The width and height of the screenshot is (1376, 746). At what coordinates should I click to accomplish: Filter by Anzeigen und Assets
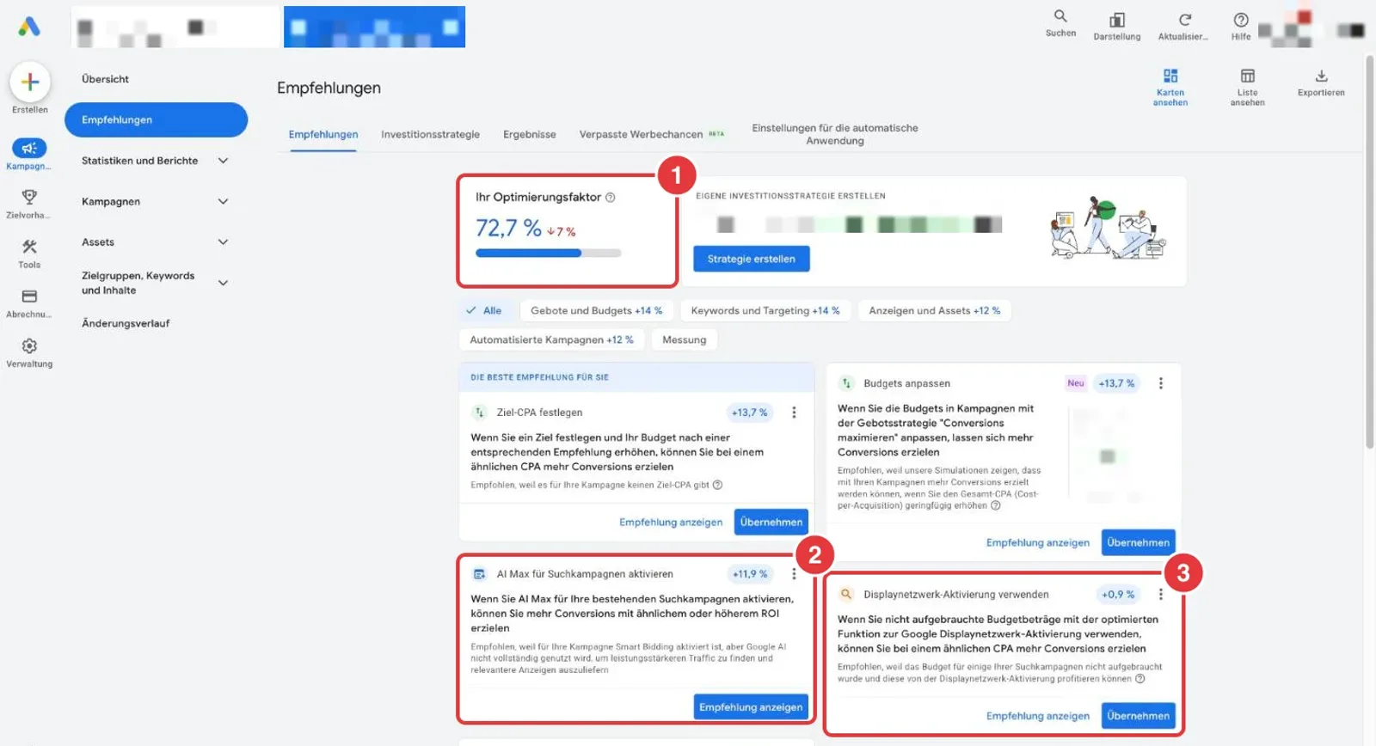coord(935,311)
